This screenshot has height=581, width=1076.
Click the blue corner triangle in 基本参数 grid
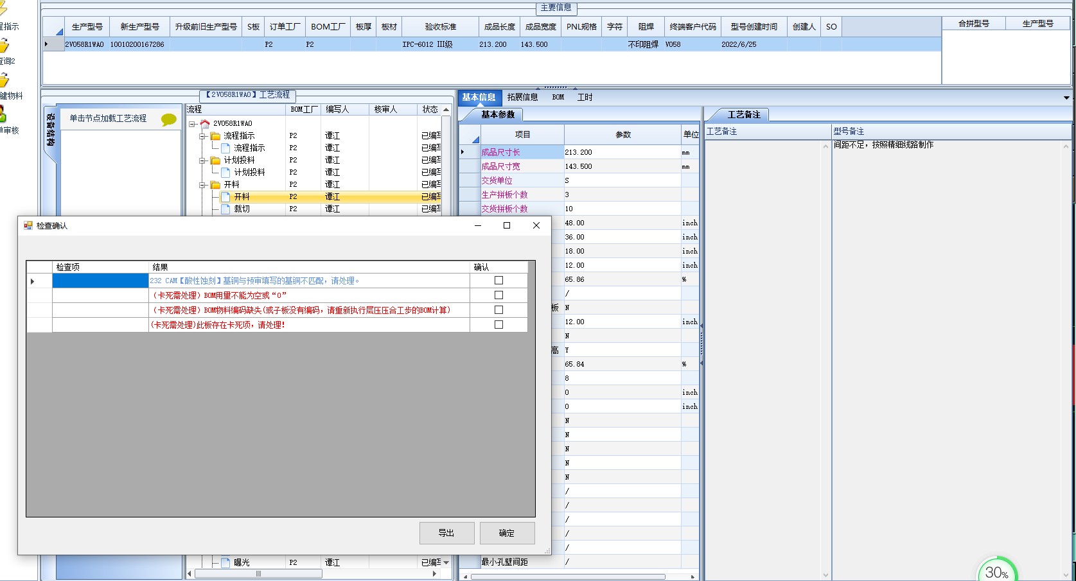coord(476,139)
